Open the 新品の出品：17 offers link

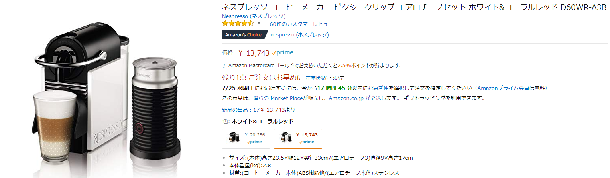coord(241,110)
